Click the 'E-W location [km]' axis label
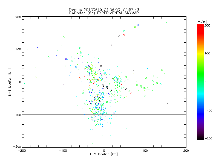This screenshot has width=219, height=164. click(104, 154)
